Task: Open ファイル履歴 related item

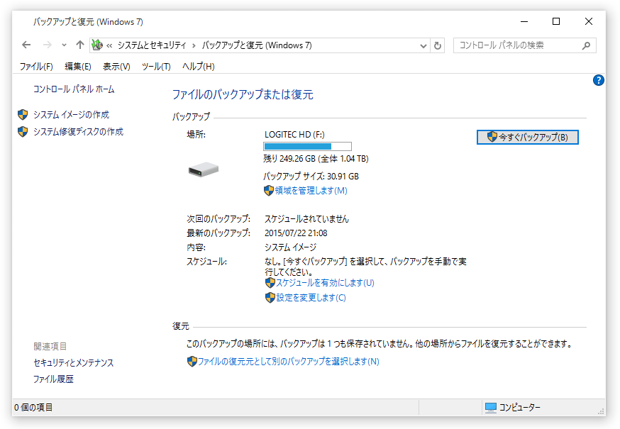Action: pos(53,379)
